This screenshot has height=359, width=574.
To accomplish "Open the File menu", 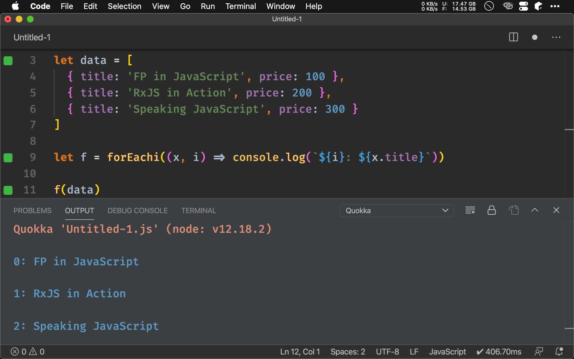I will (67, 6).
